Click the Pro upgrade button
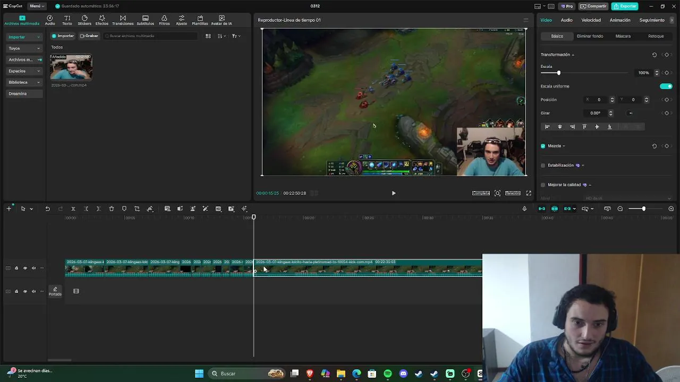The image size is (680, 382). [566, 6]
